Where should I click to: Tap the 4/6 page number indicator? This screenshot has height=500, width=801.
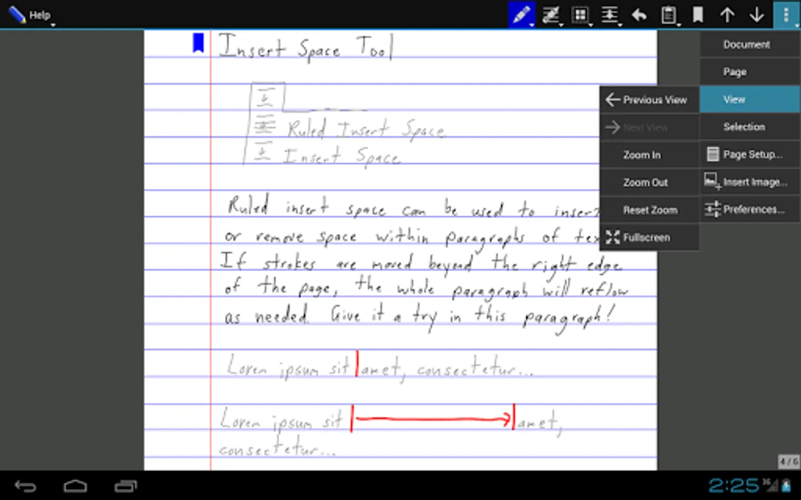789,462
